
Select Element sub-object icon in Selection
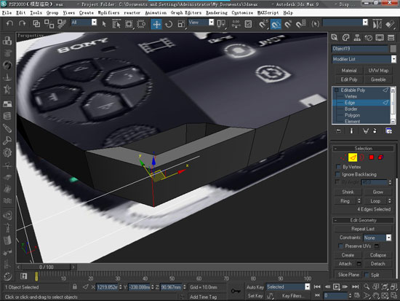click(x=380, y=157)
